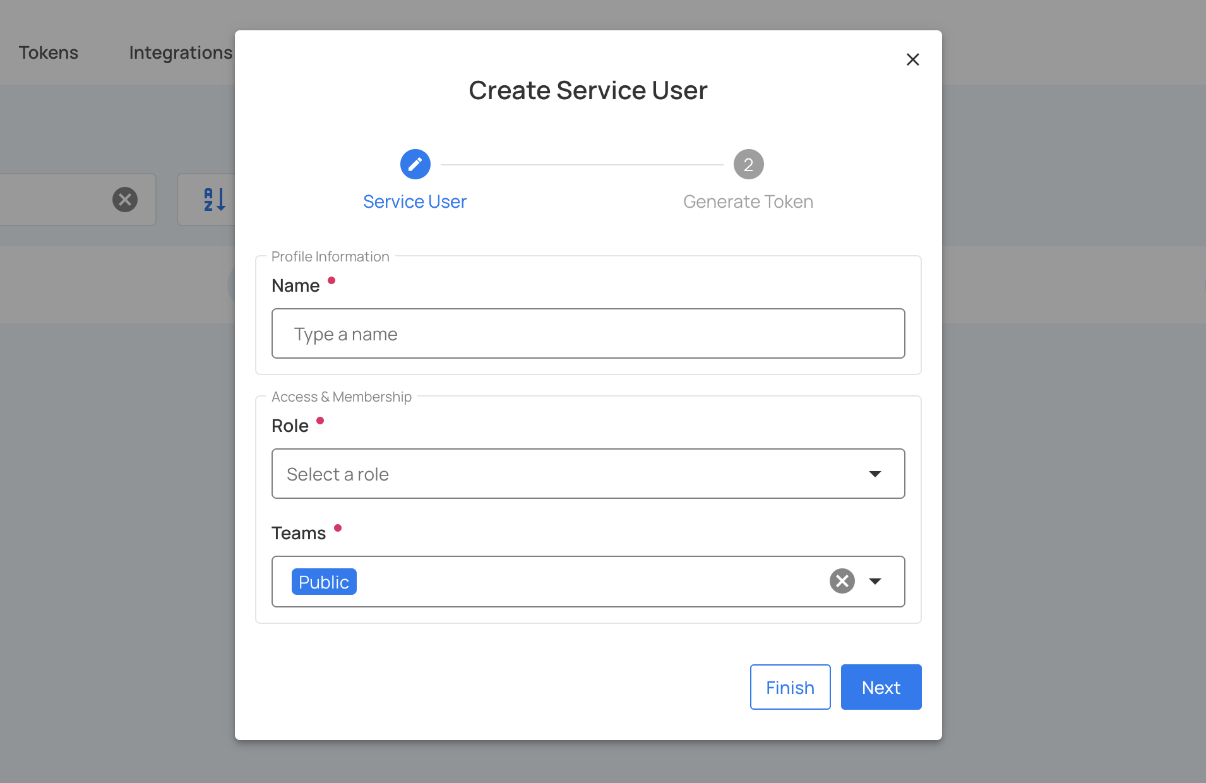The width and height of the screenshot is (1206, 783).
Task: Click step 2 circle icon
Action: coord(748,164)
